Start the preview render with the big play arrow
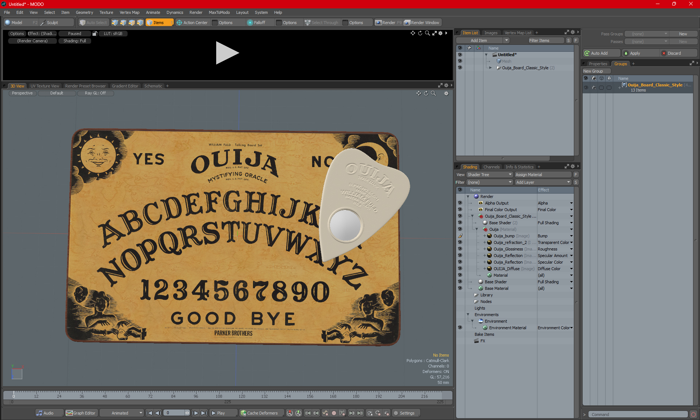This screenshot has width=700, height=420. [x=227, y=53]
